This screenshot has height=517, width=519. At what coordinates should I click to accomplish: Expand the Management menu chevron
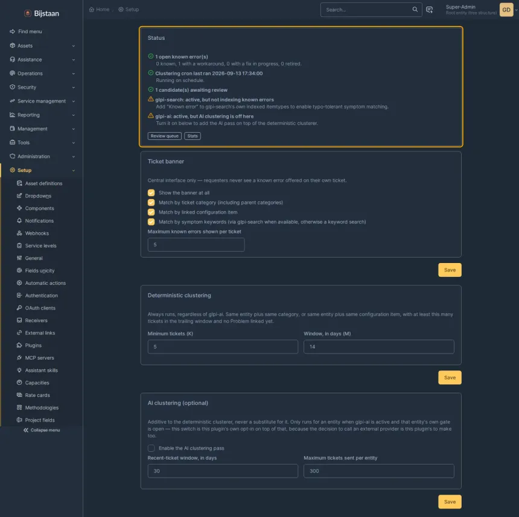pyautogui.click(x=74, y=128)
